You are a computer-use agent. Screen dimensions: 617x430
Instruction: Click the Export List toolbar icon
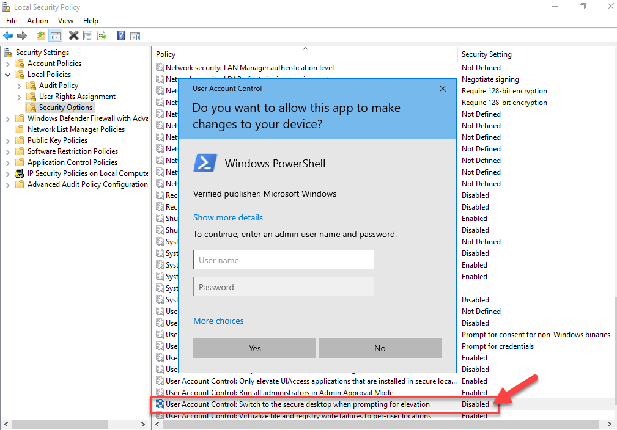click(101, 35)
